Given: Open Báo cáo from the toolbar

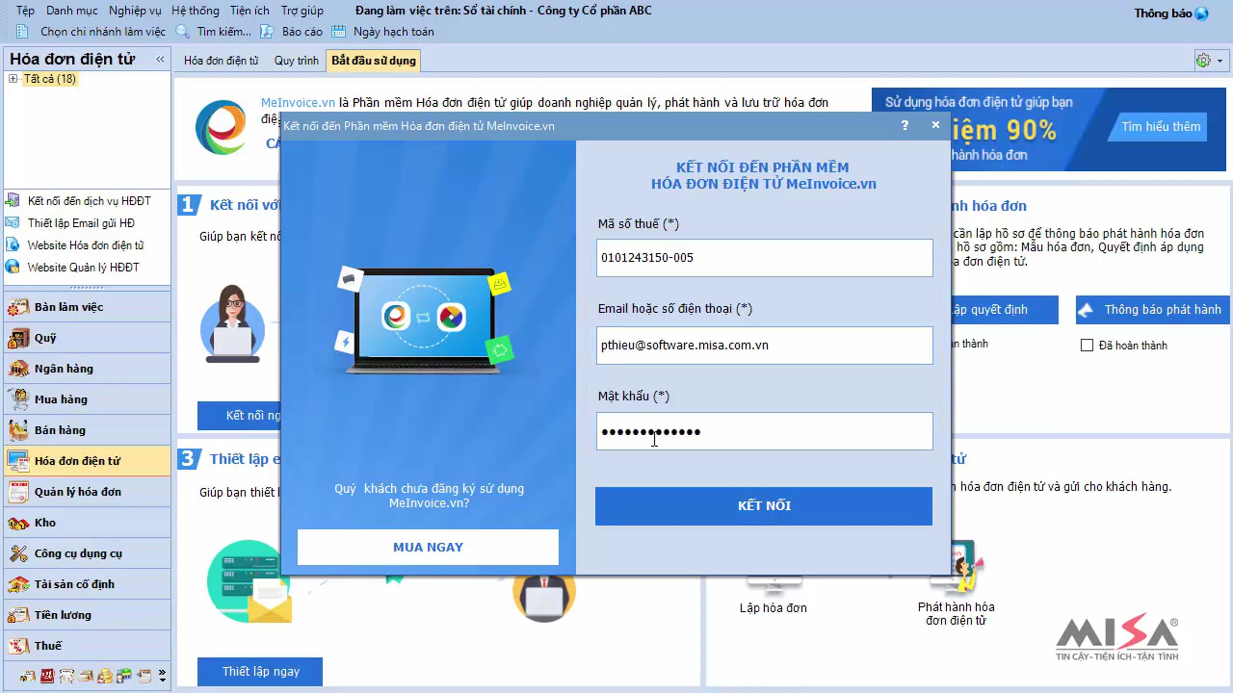Looking at the screenshot, I should point(292,32).
